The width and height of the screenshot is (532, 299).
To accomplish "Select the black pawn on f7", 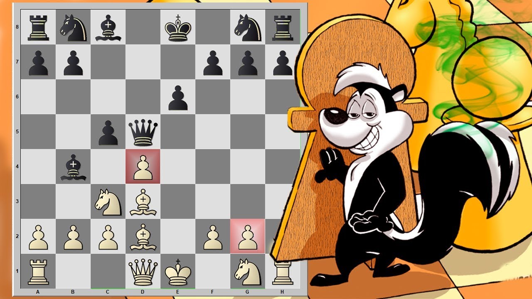I will pos(213,62).
